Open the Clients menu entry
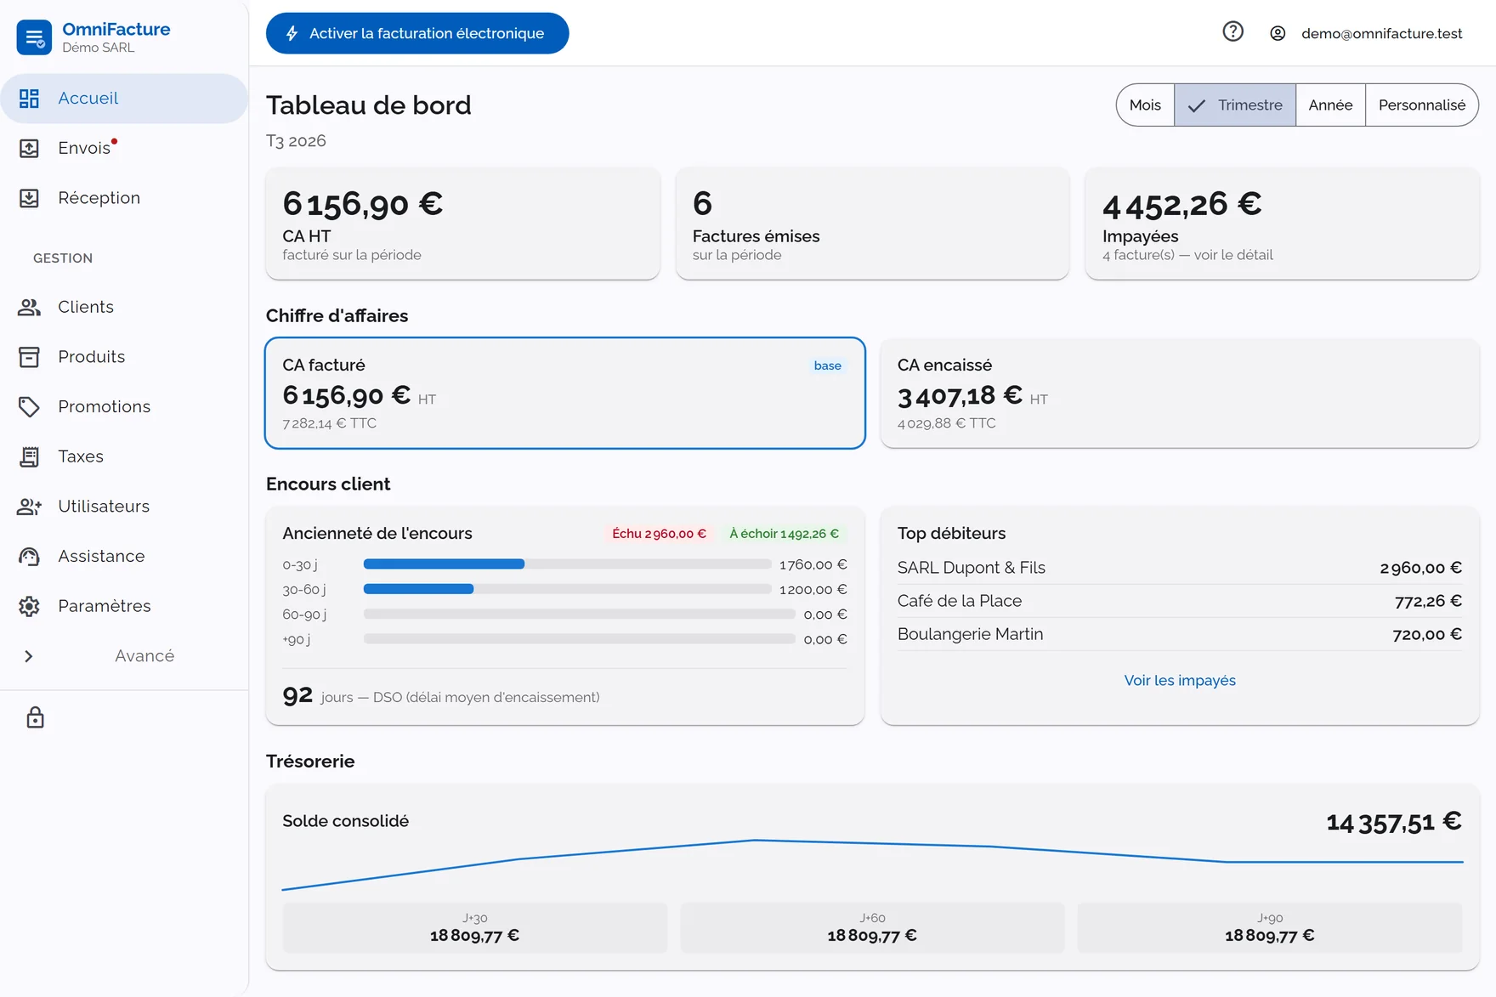This screenshot has width=1496, height=997. (x=124, y=307)
